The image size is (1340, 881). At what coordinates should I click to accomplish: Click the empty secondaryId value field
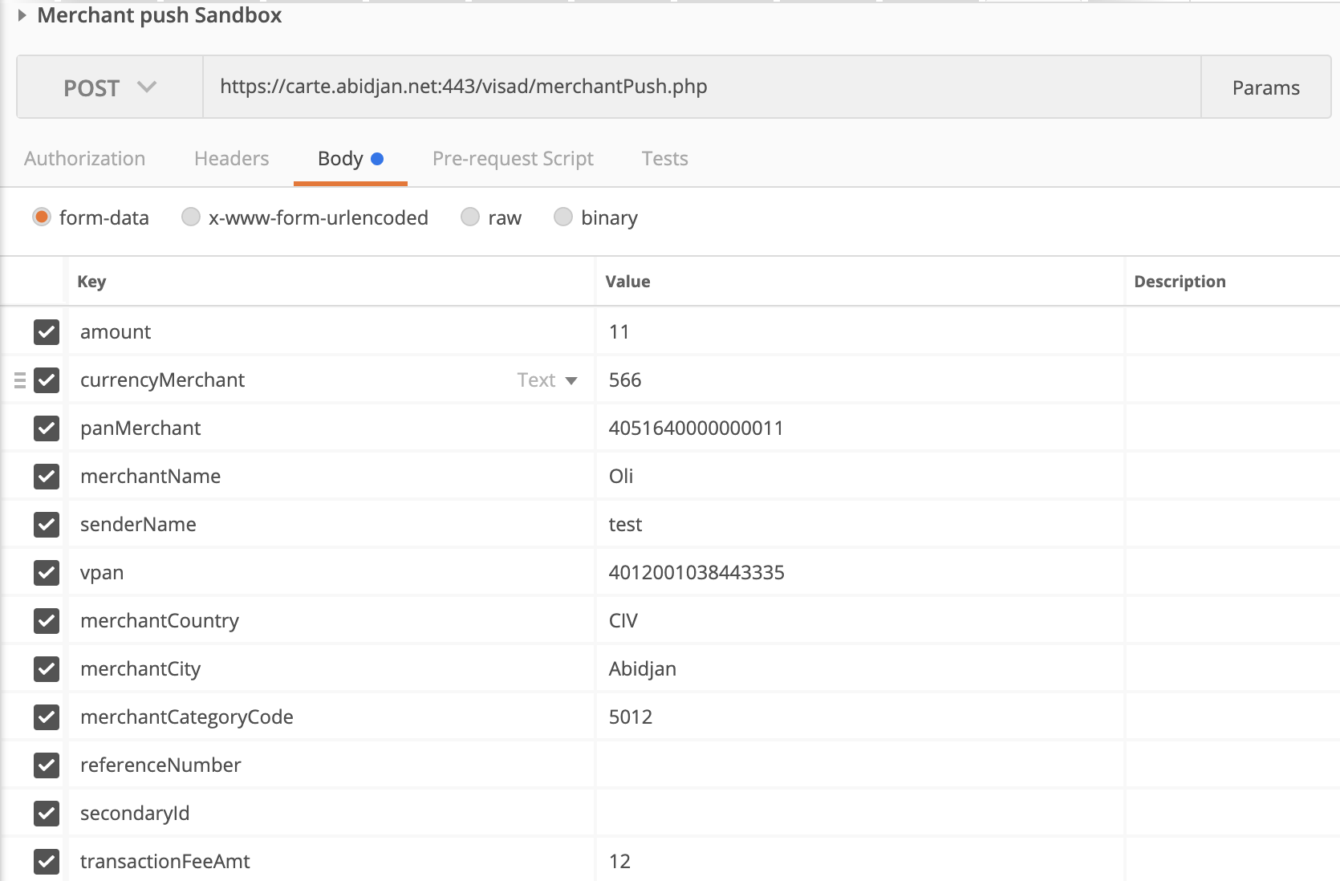(859, 814)
